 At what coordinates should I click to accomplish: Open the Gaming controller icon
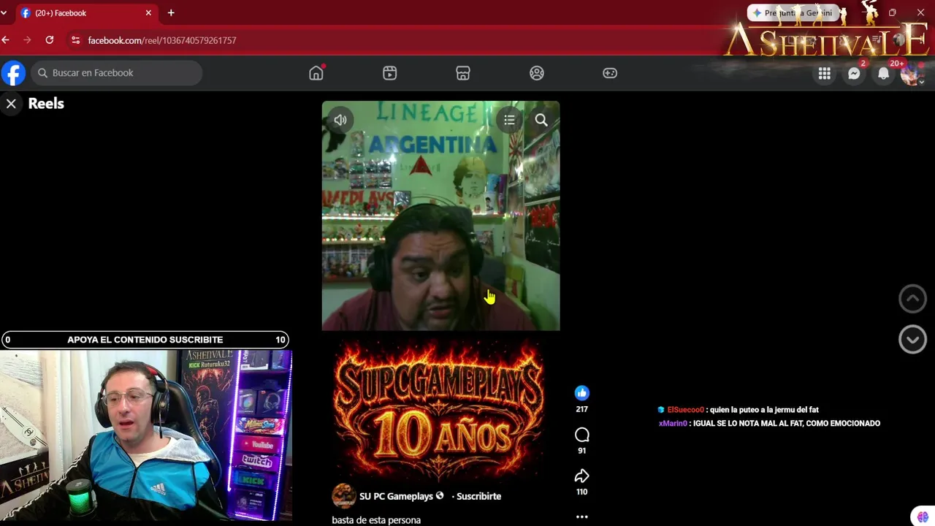[x=610, y=73]
